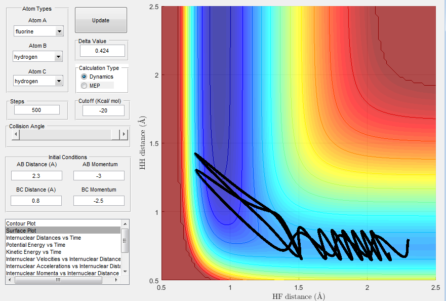Select Kinetic Energy vs Time

pos(63,252)
